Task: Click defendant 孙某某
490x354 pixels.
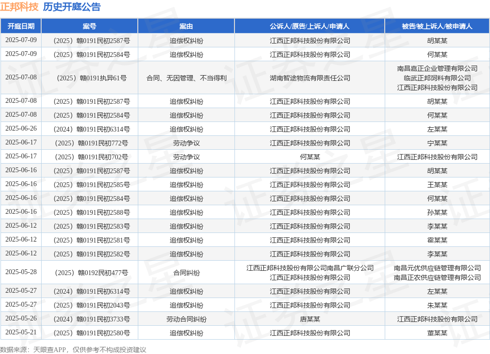Action: pos(437,212)
